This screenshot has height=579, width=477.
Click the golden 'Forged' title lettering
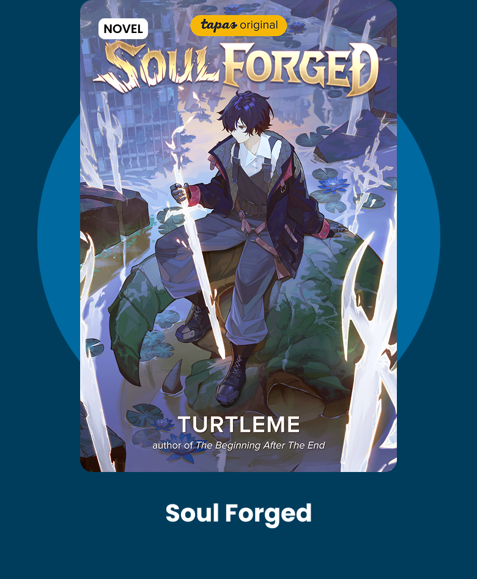click(x=301, y=68)
